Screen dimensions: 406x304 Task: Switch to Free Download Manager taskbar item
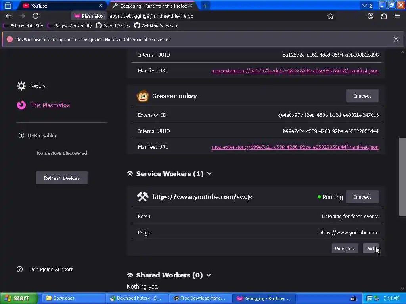[200, 298]
